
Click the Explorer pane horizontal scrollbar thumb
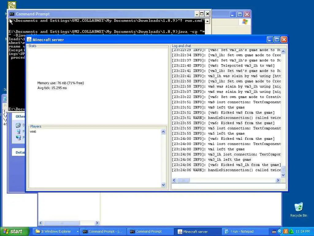62,223
